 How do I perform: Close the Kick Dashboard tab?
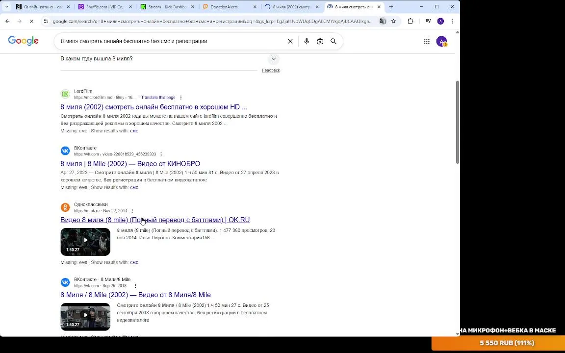point(192,7)
